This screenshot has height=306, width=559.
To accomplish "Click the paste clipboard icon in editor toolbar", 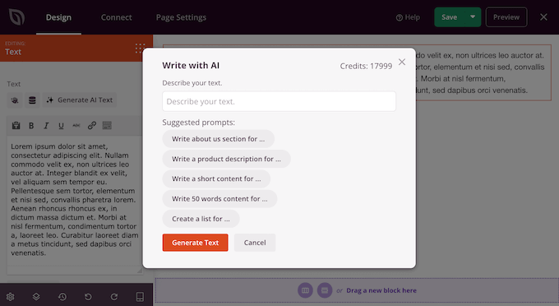I will click(16, 126).
